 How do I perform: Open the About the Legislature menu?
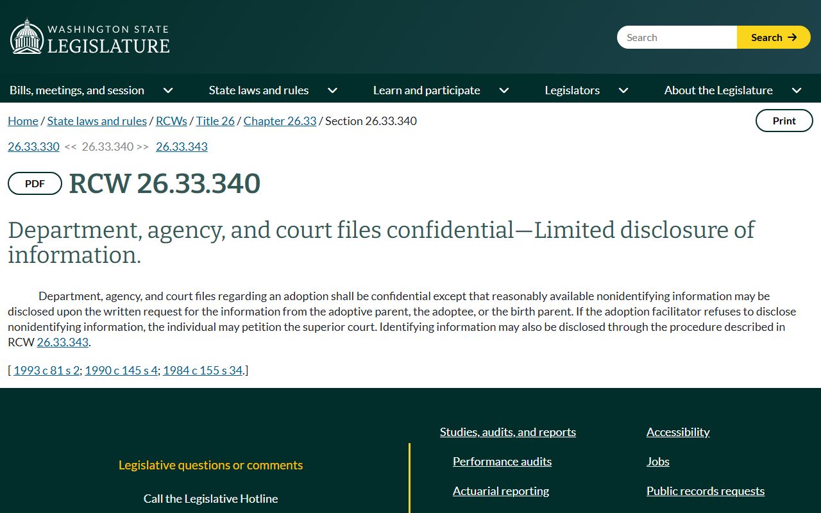pyautogui.click(x=718, y=90)
